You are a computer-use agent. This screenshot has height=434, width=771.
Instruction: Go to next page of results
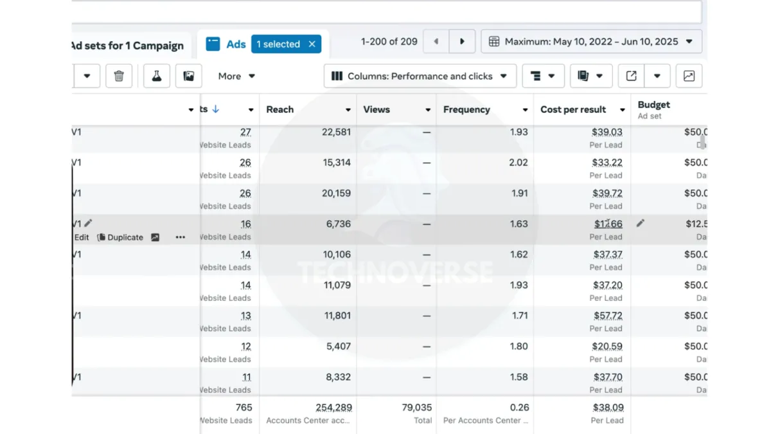coord(462,42)
